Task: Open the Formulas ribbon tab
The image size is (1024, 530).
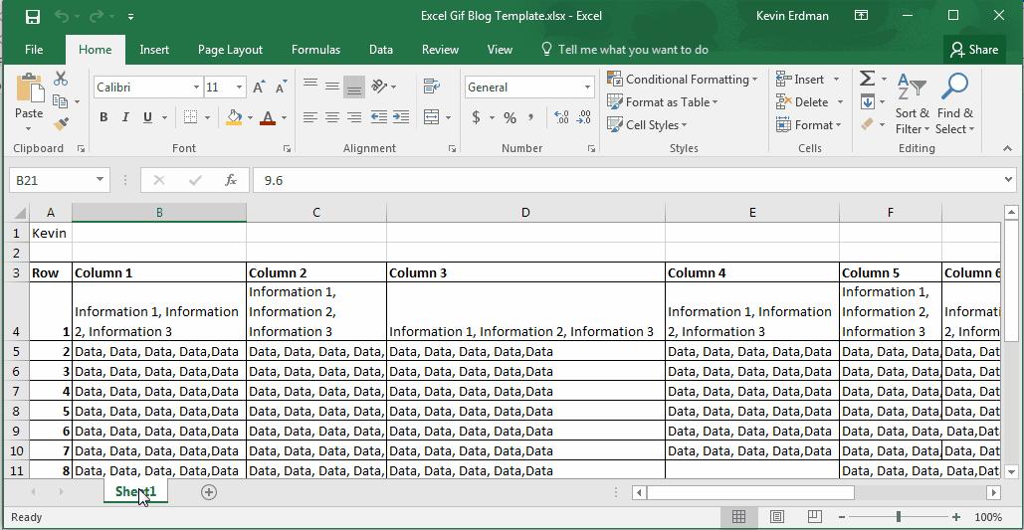Action: pos(315,50)
